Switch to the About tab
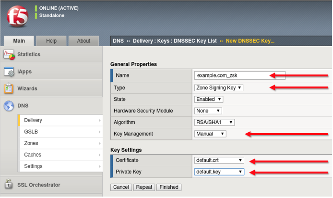The width and height of the screenshot is (333, 198). click(x=83, y=41)
